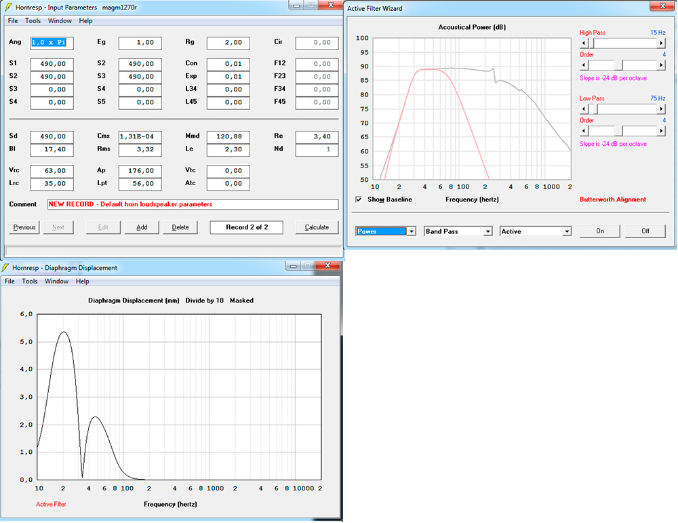Image resolution: width=678 pixels, height=523 pixels.
Task: Click the Lpt input field
Action: tap(140, 184)
